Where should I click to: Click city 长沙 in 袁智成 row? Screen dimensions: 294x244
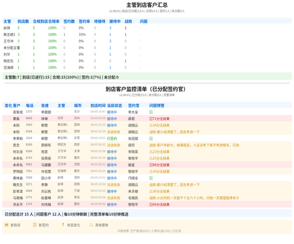[x=77, y=111]
